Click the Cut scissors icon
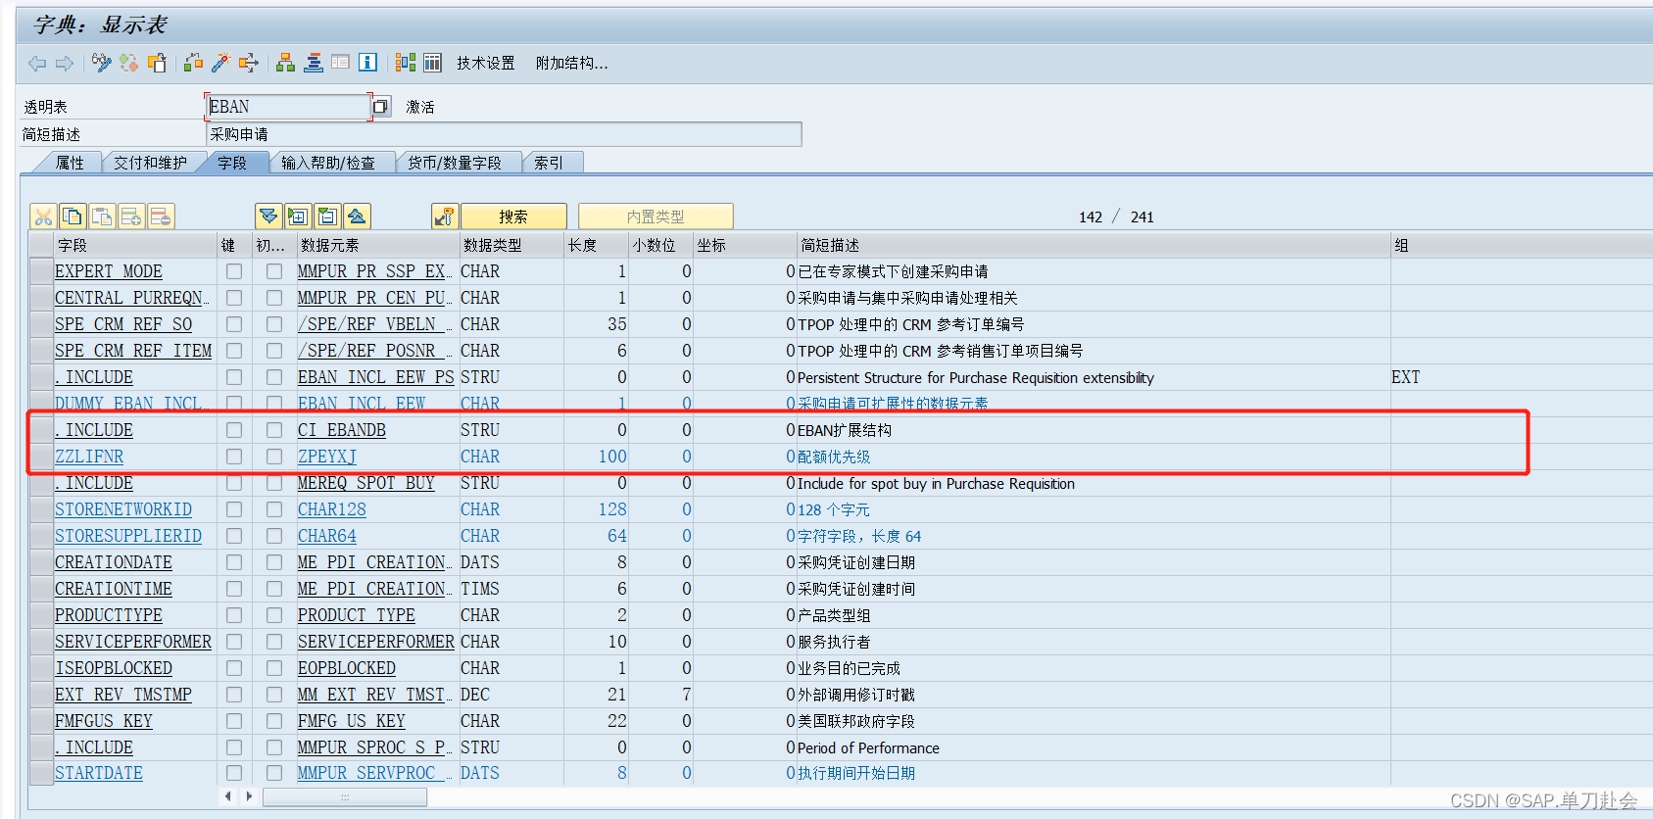This screenshot has width=1653, height=819. [x=43, y=217]
